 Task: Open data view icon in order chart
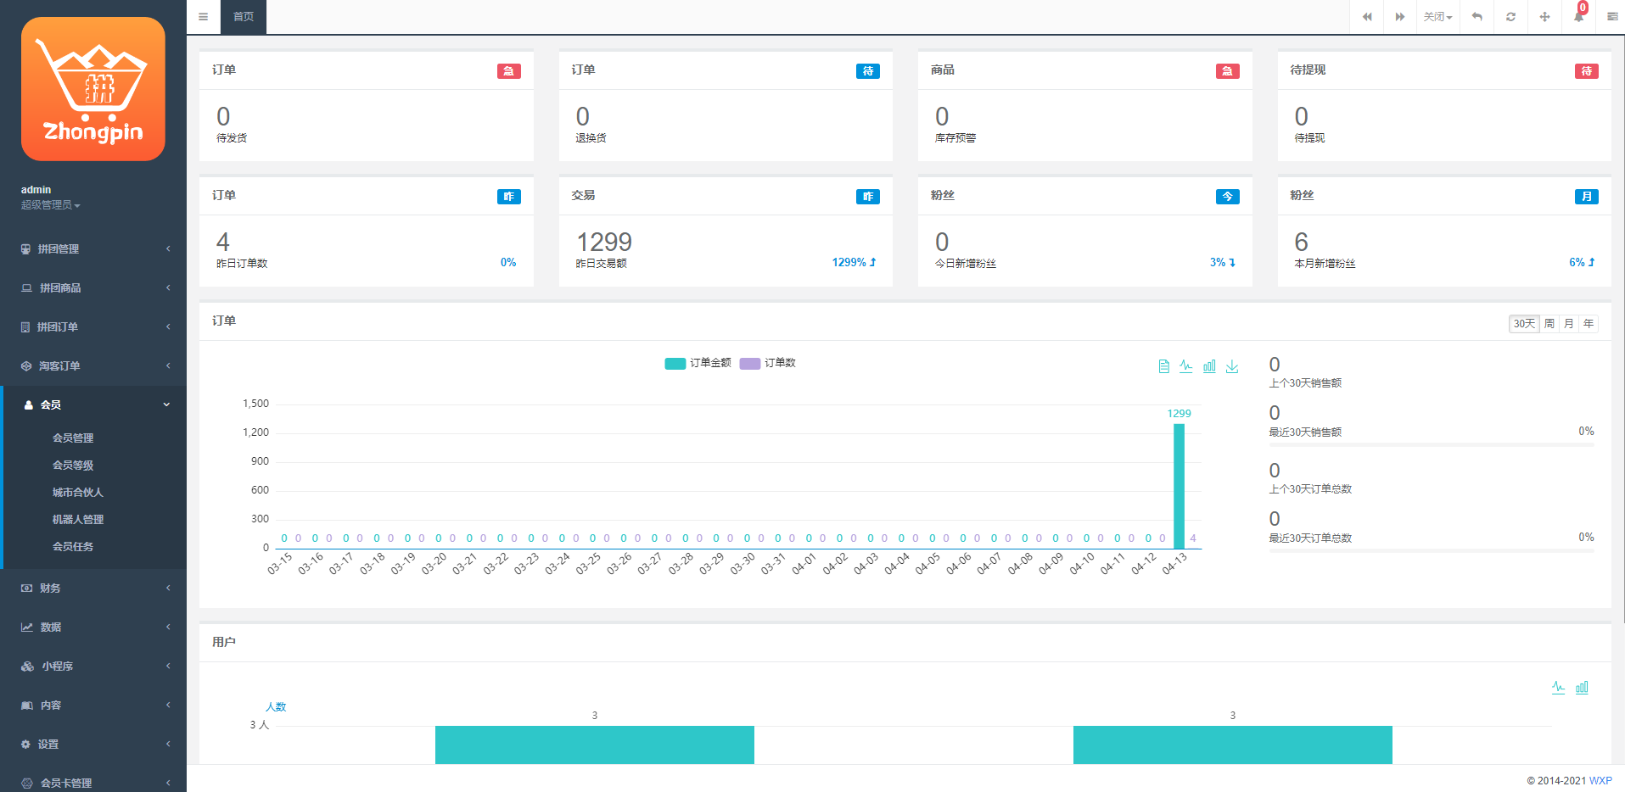(1163, 366)
